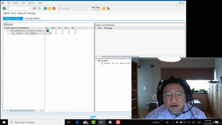Open the orange C application in the taskbar

[x=118, y=122]
